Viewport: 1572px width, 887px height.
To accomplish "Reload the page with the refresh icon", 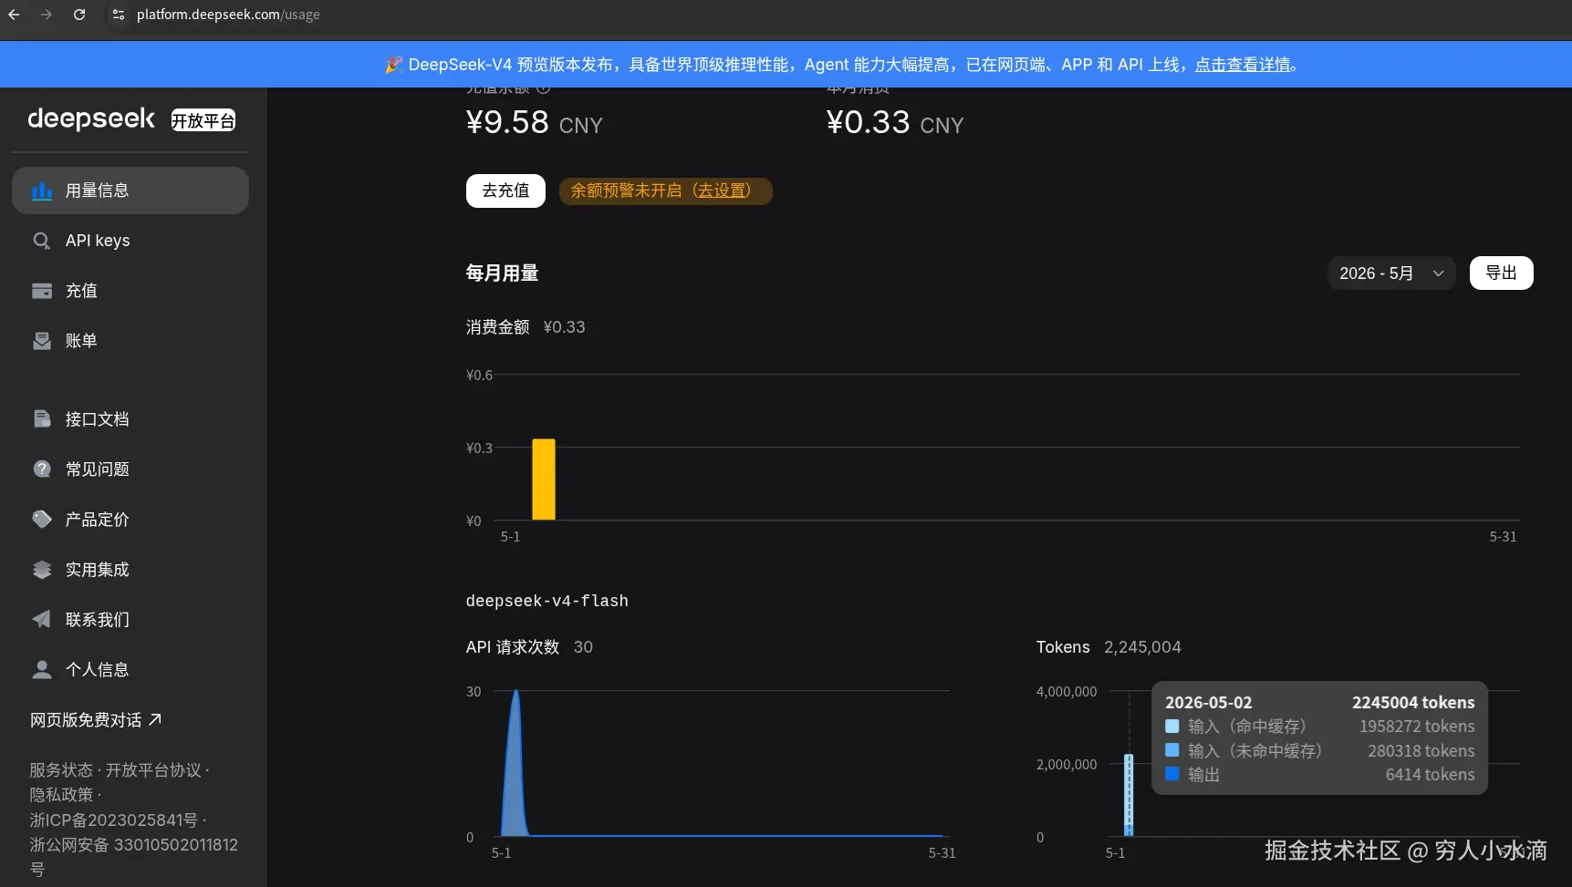I will [x=79, y=15].
